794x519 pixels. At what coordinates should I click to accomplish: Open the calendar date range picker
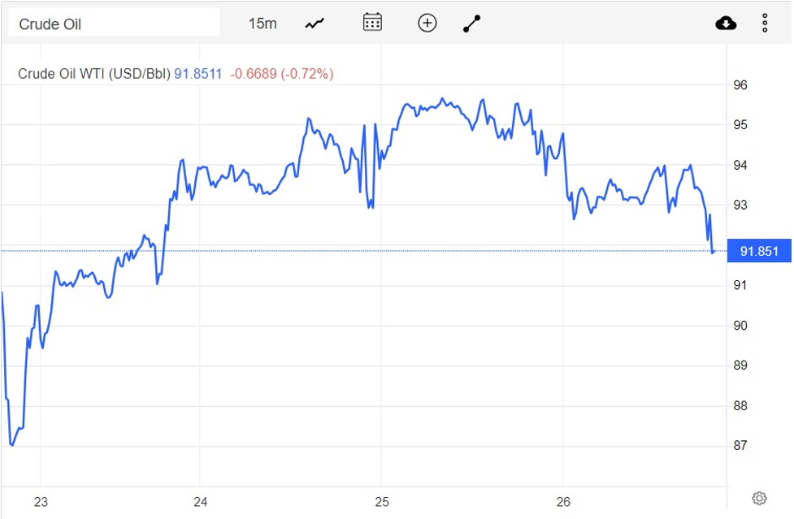[372, 23]
